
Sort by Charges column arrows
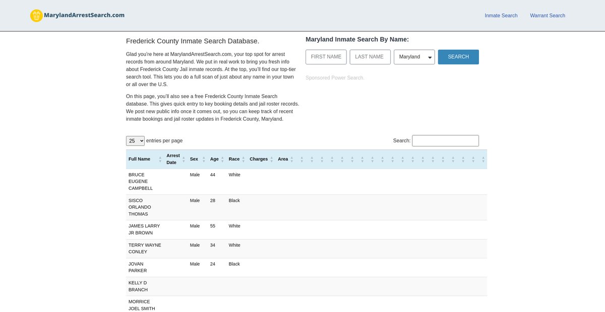[x=272, y=159]
